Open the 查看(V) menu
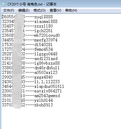This screenshot has width=121, height=129. click(55, 10)
